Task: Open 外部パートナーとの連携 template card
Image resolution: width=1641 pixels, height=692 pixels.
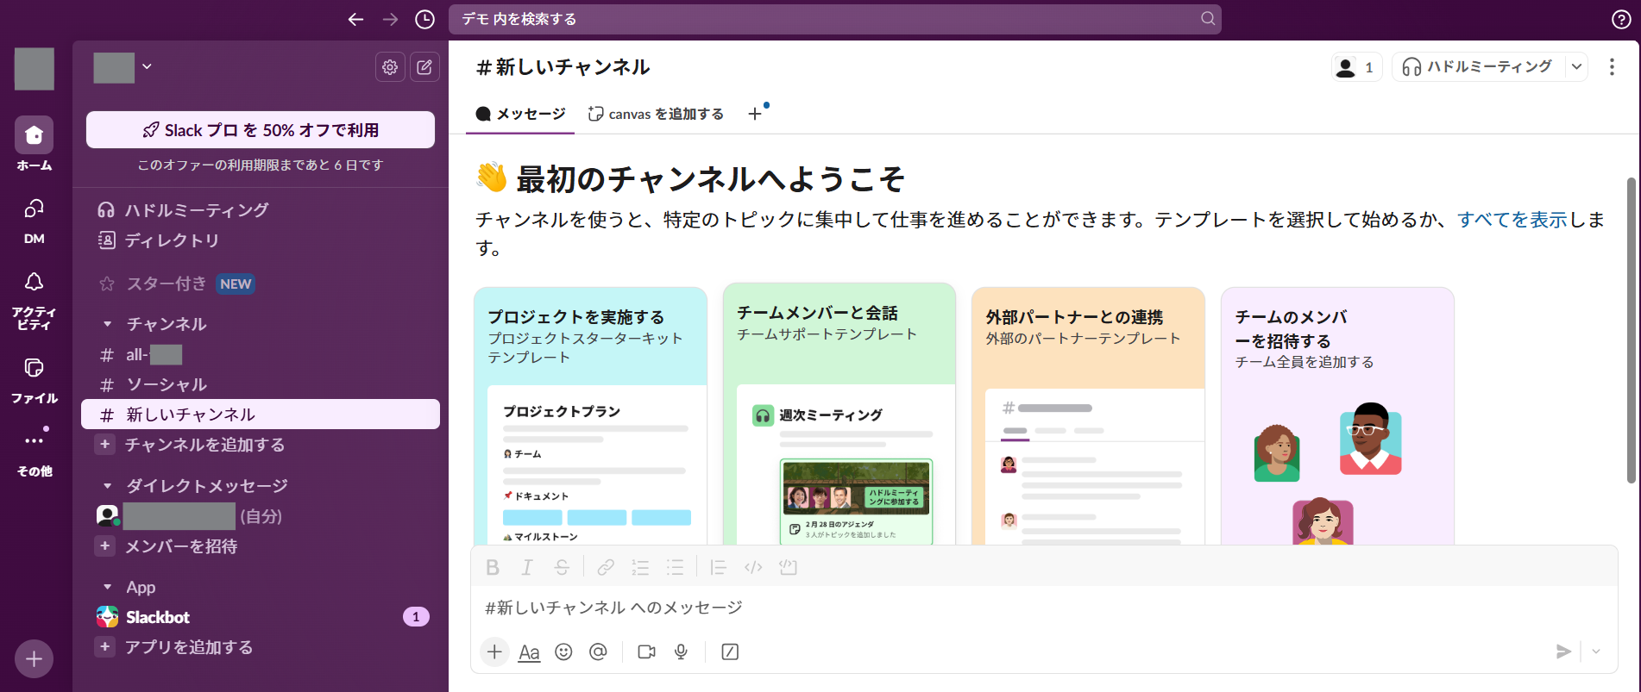Action: point(1088,416)
